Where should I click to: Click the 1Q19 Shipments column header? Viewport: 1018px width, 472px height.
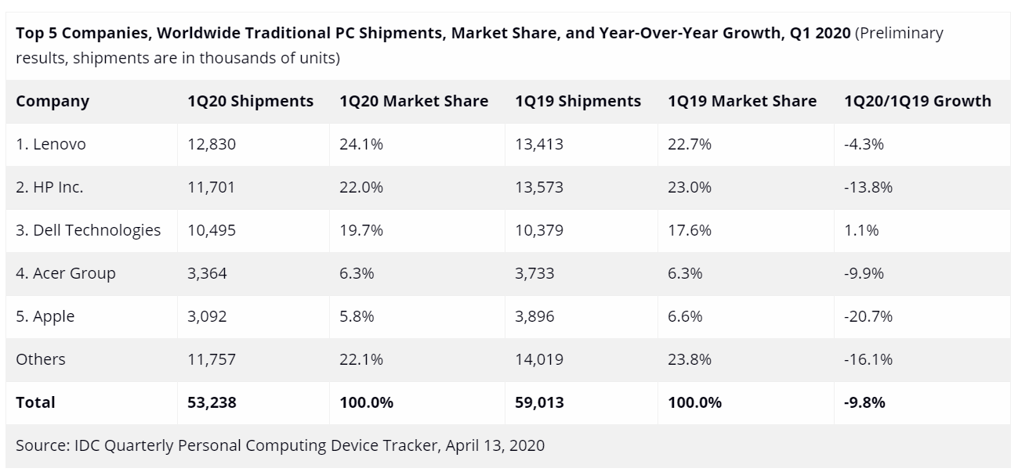578,101
